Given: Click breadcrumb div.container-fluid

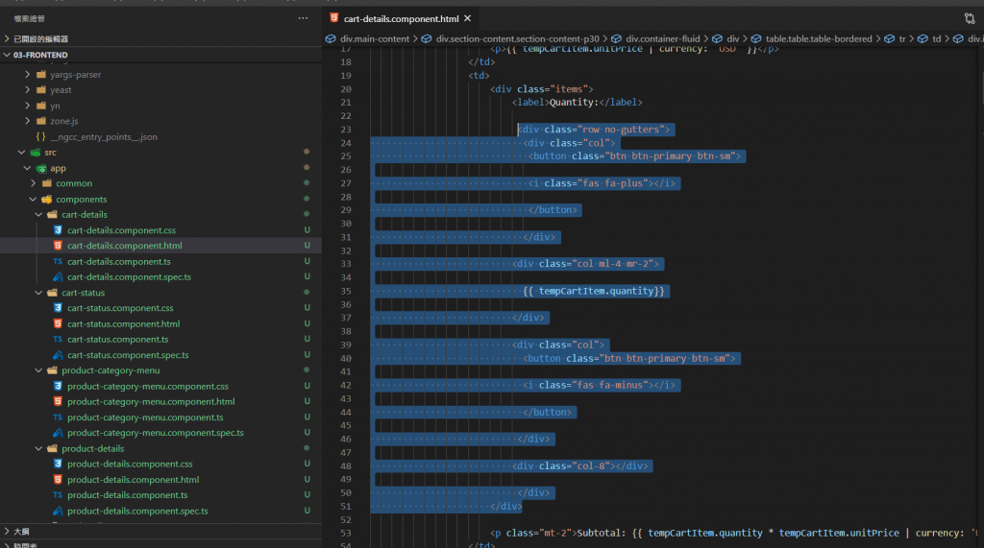Looking at the screenshot, I should (x=662, y=39).
